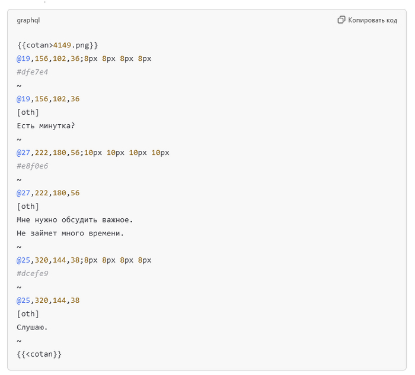Click the line "Не займет много времени."

pyautogui.click(x=70, y=233)
